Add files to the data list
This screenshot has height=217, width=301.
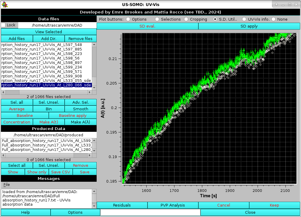16,38
